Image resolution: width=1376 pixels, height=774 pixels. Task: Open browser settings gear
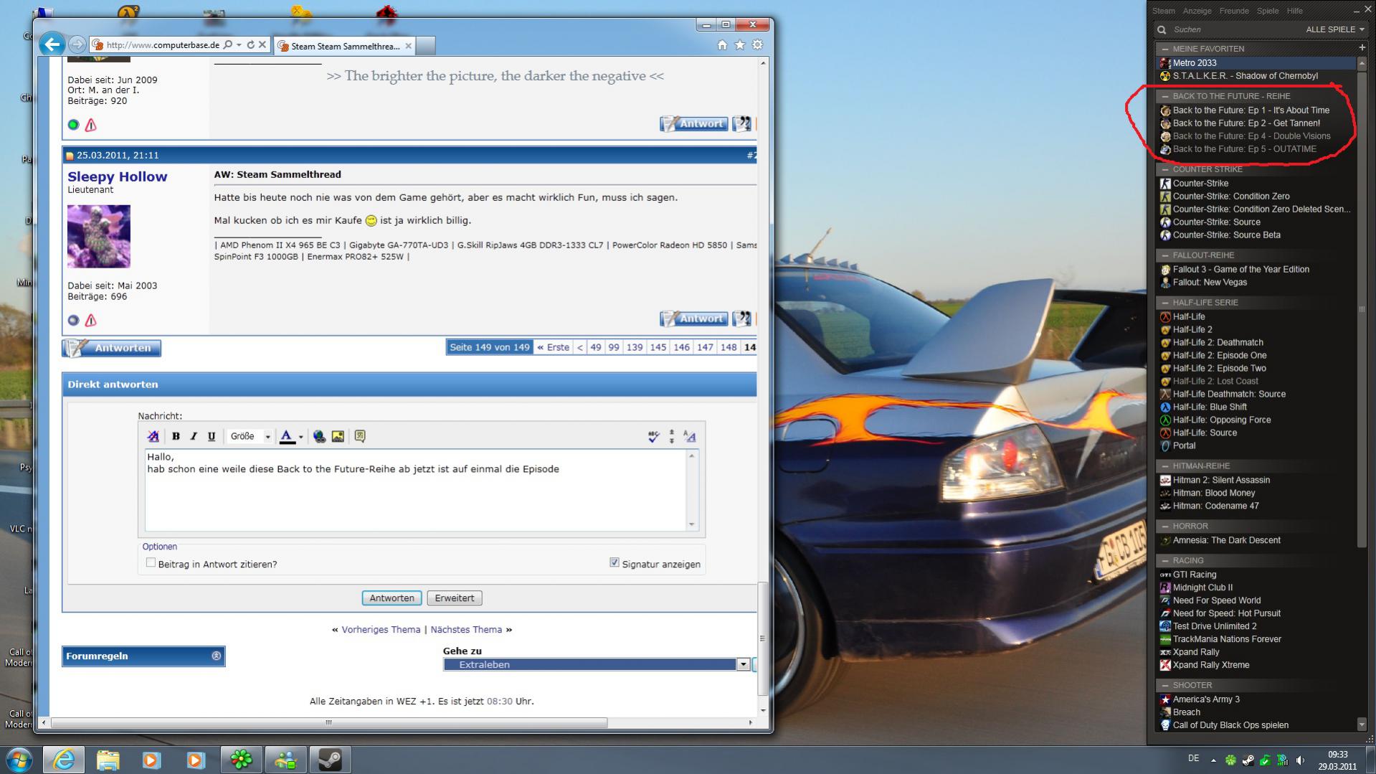pos(757,44)
